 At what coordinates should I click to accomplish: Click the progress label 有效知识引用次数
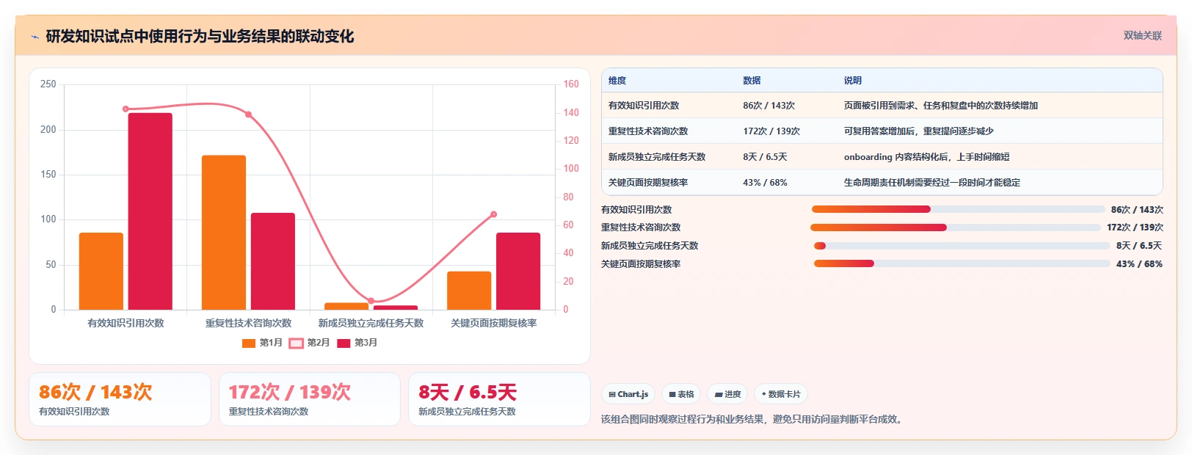tap(636, 210)
